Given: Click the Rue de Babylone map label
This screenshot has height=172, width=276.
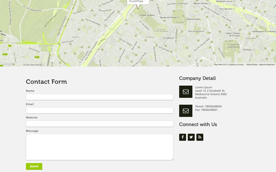Looking at the screenshot, I should [x=196, y=31].
